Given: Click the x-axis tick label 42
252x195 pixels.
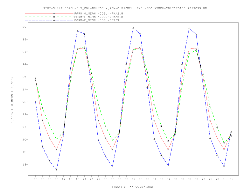Looking at the screenshot, I should point(133,179).
